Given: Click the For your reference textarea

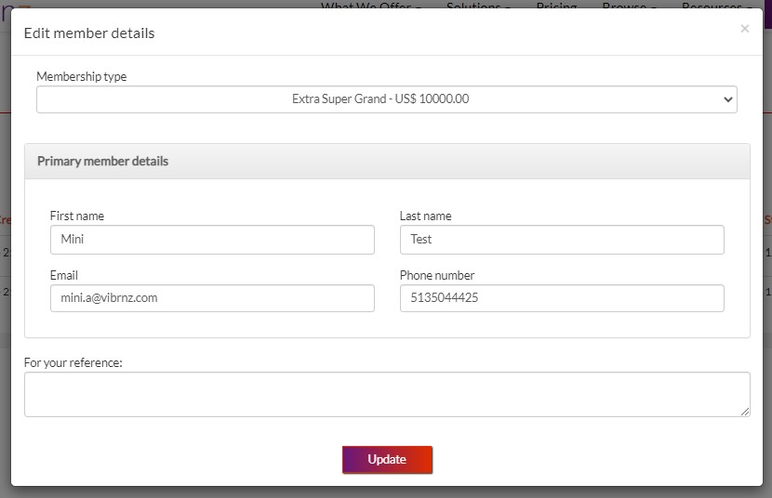Looking at the screenshot, I should coord(387,394).
